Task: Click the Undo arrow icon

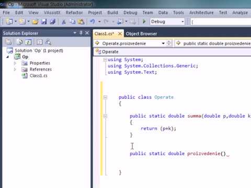Action: [x=92, y=21]
